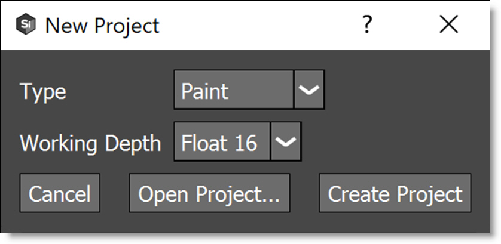The height and width of the screenshot is (244, 501).
Task: Click the New Project title text
Action: [102, 26]
